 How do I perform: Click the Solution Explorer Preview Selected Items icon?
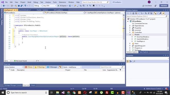click(x=163, y=13)
